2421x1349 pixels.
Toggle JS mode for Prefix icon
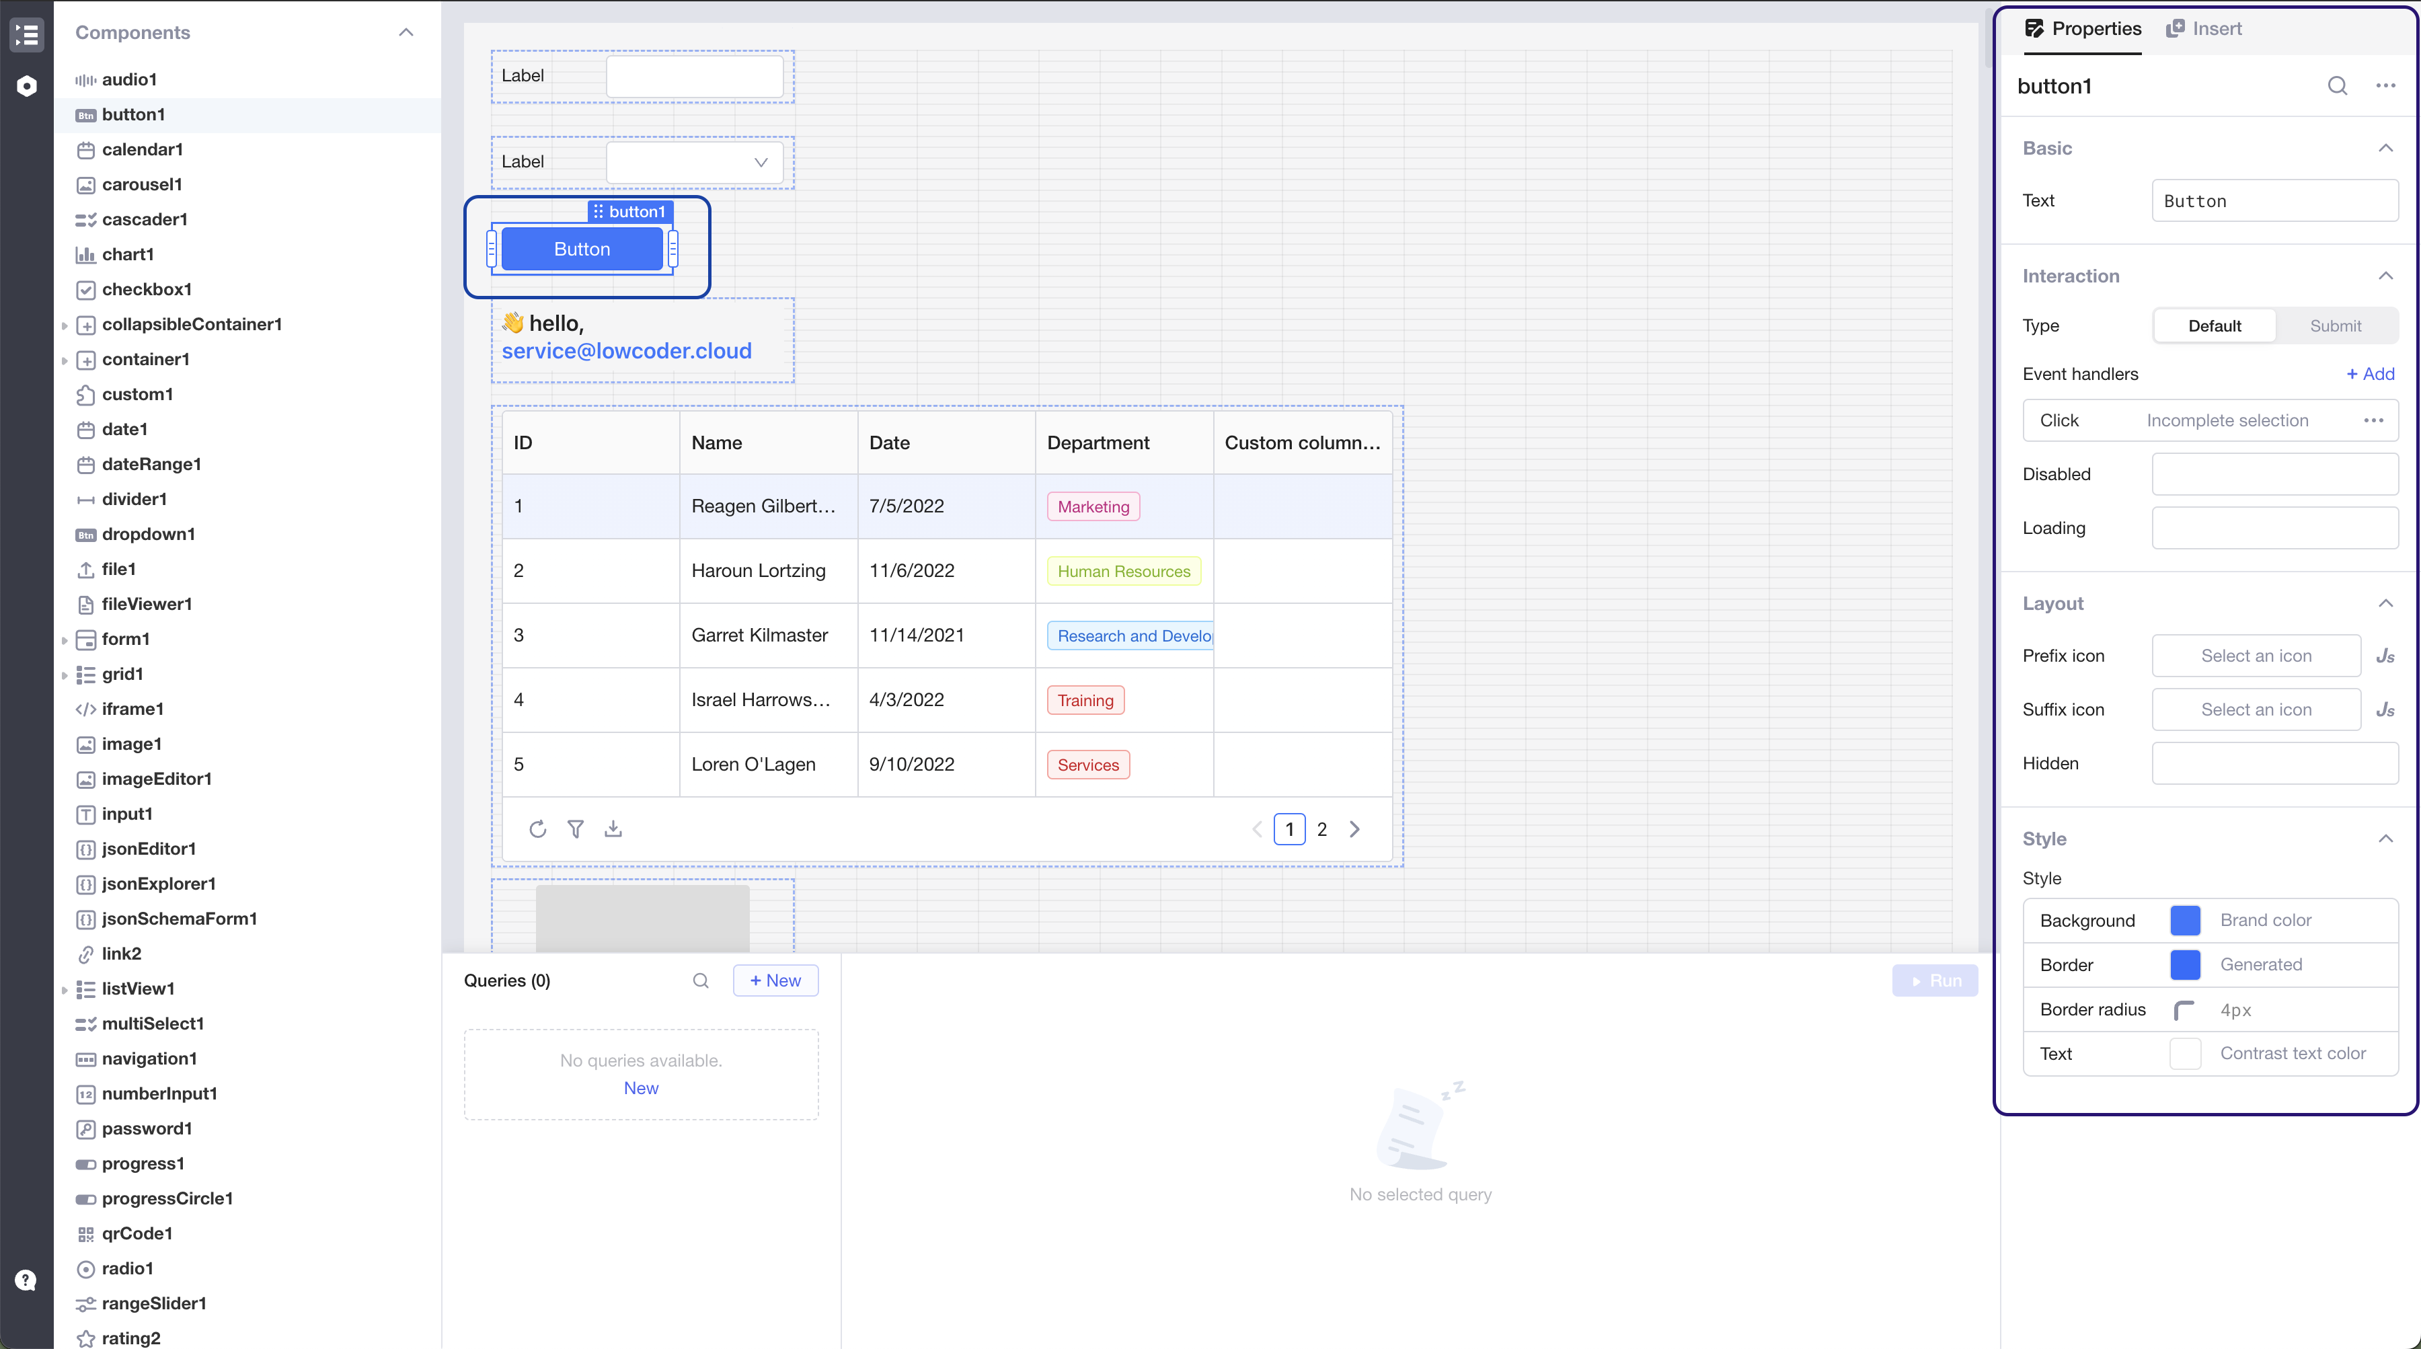2385,656
